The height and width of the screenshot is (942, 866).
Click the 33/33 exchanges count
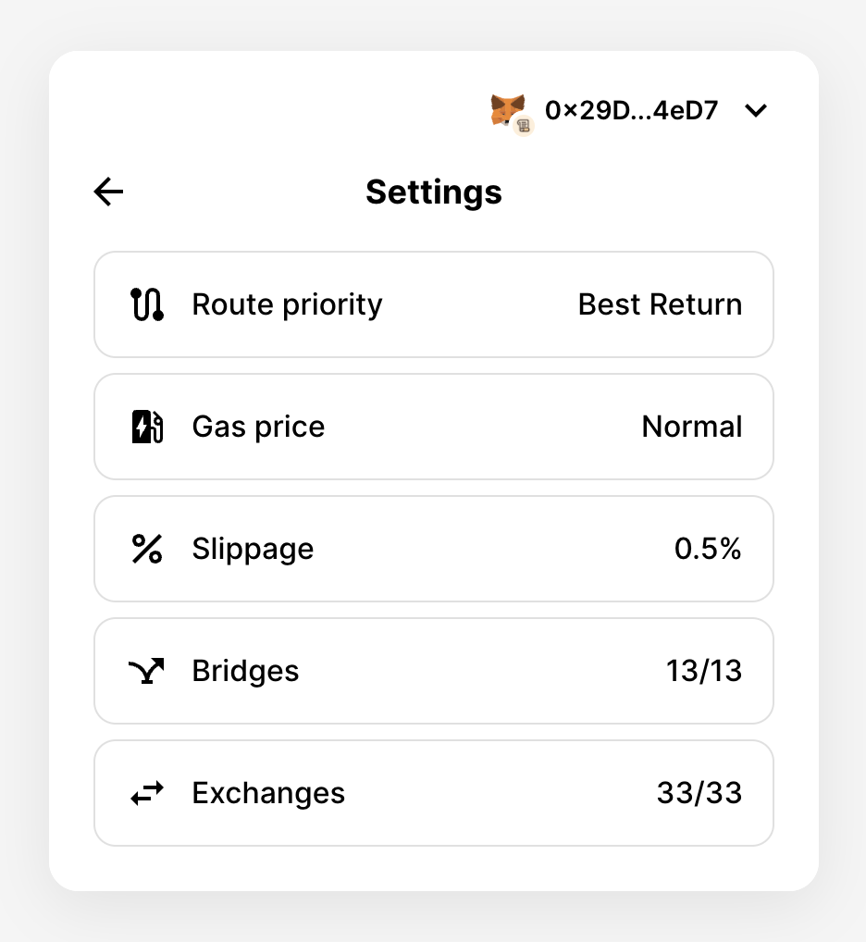click(699, 793)
